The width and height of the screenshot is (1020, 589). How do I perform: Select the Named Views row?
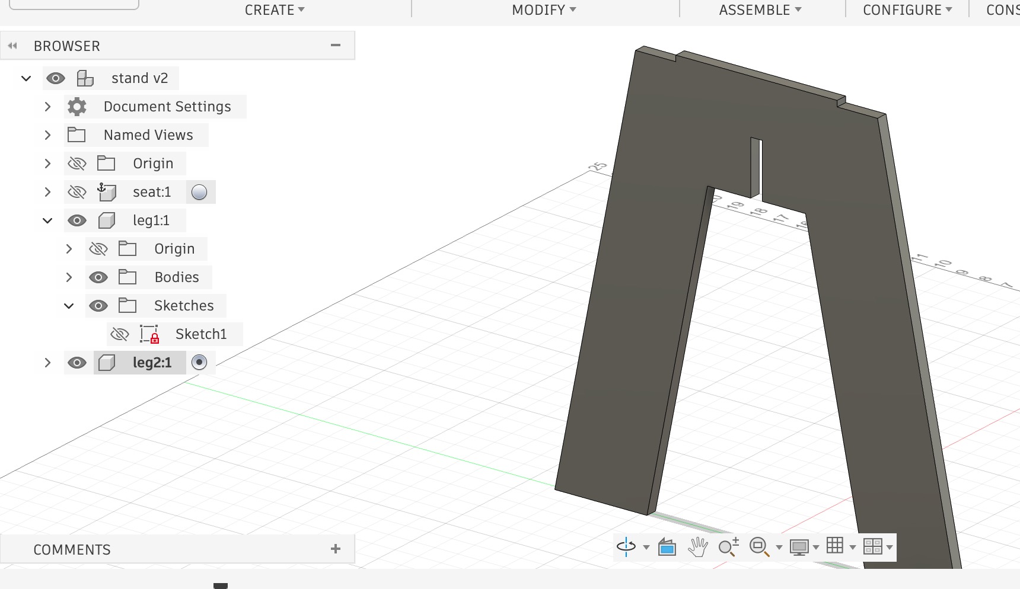click(148, 135)
